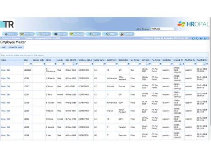Click Edit link for employee LC108
The width and height of the screenshot is (211, 158).
click(x=8, y=127)
